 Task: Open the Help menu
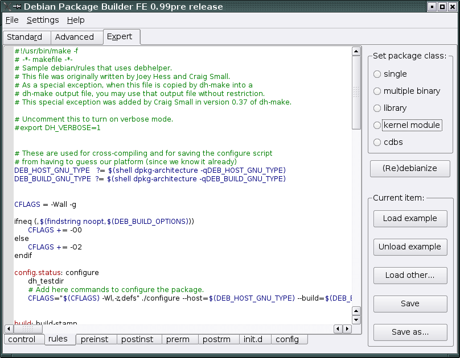[x=76, y=20]
